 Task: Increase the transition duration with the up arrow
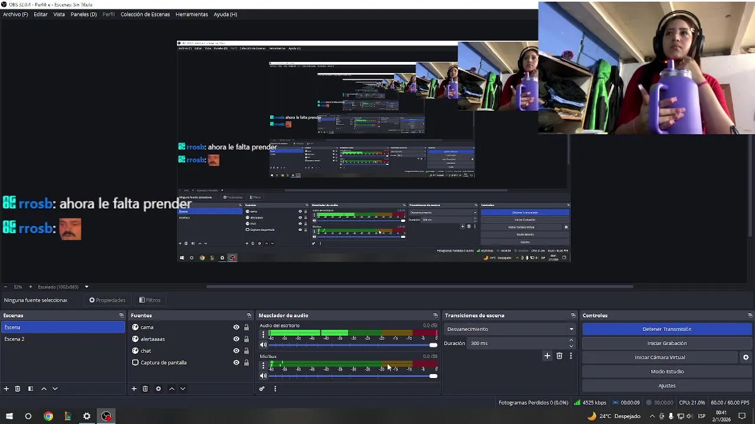click(x=571, y=340)
